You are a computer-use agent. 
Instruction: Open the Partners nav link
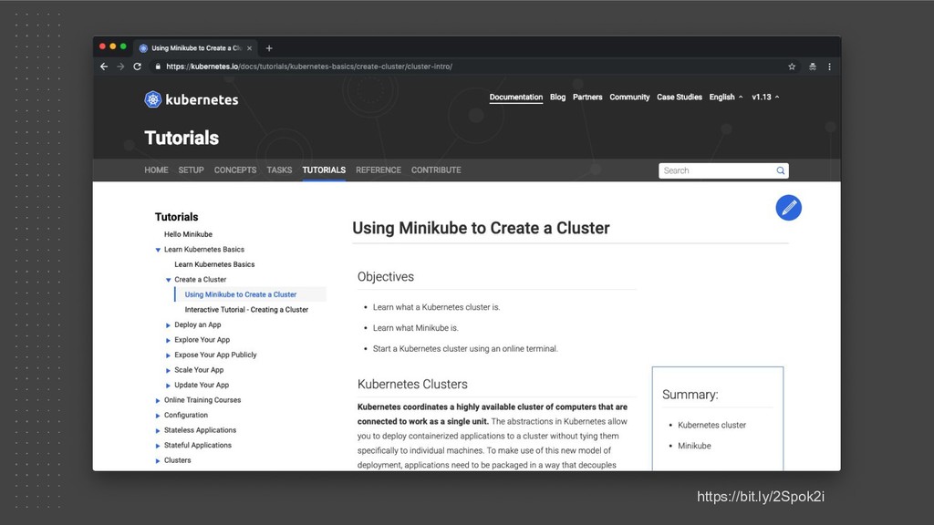tap(587, 97)
